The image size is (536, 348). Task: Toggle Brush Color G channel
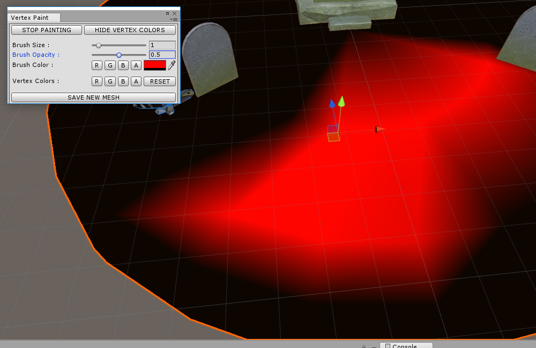point(110,65)
